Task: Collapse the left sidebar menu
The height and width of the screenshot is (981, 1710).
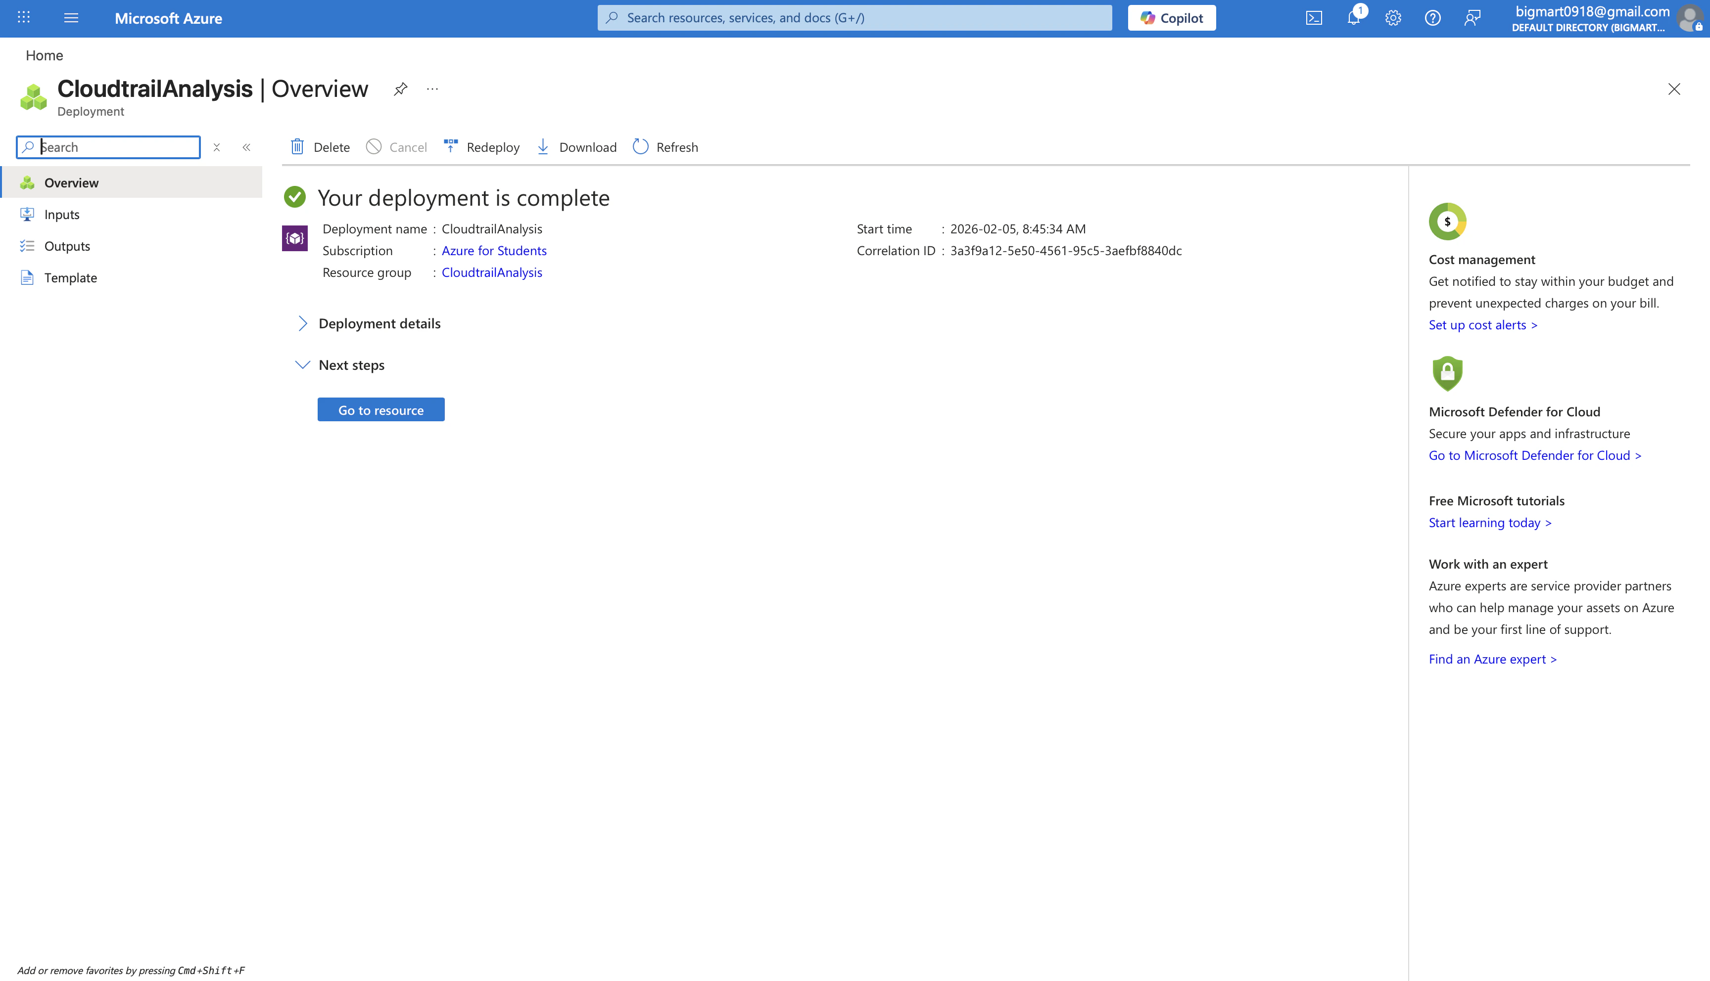Action: pos(247,147)
